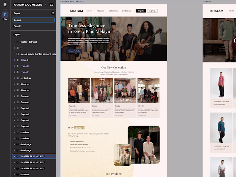Image resolution: width=236 pixels, height=177 pixels.
Task: Open the Figma main menu logo
Action: coord(5,5)
